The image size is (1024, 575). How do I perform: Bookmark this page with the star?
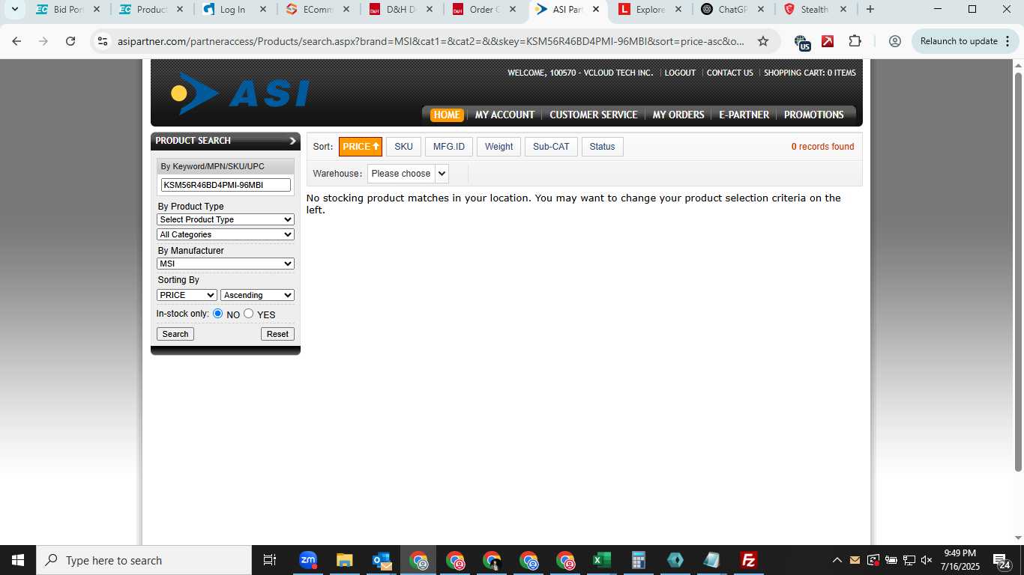[763, 41]
